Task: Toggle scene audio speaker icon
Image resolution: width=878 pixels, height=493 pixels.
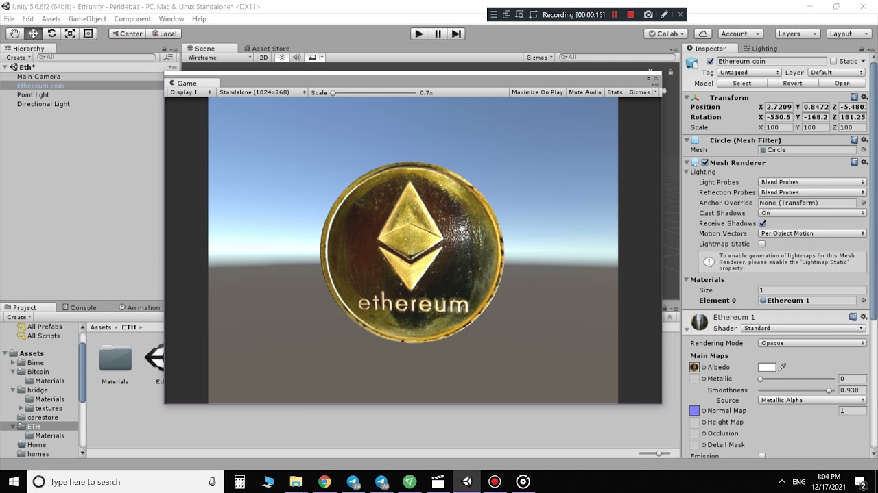Action: pyautogui.click(x=297, y=58)
